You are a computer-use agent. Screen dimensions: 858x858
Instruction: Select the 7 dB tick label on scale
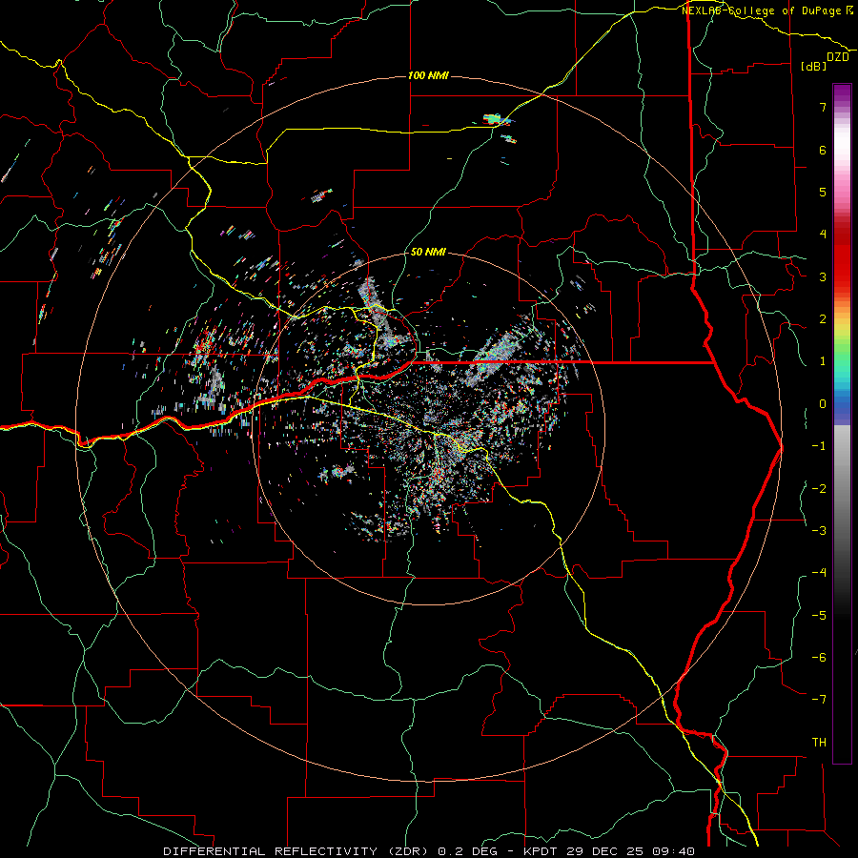(x=823, y=107)
